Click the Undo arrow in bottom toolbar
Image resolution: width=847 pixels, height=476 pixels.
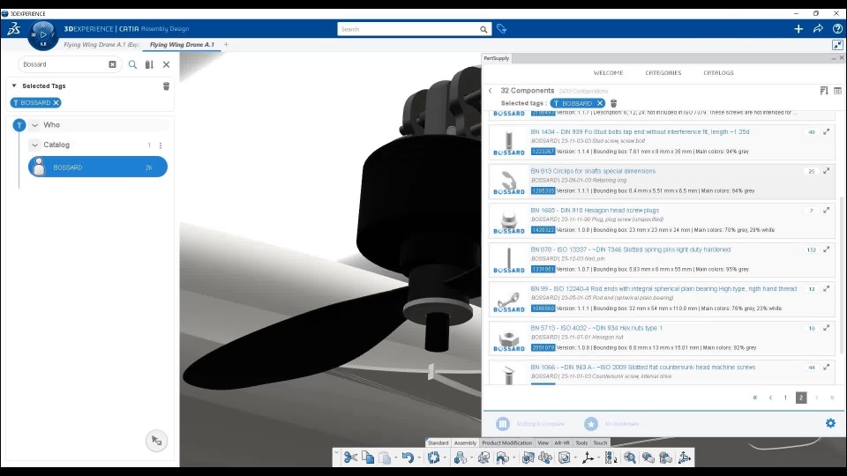coord(408,457)
